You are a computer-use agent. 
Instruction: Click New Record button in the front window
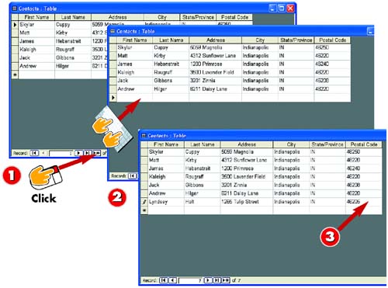(x=226, y=280)
